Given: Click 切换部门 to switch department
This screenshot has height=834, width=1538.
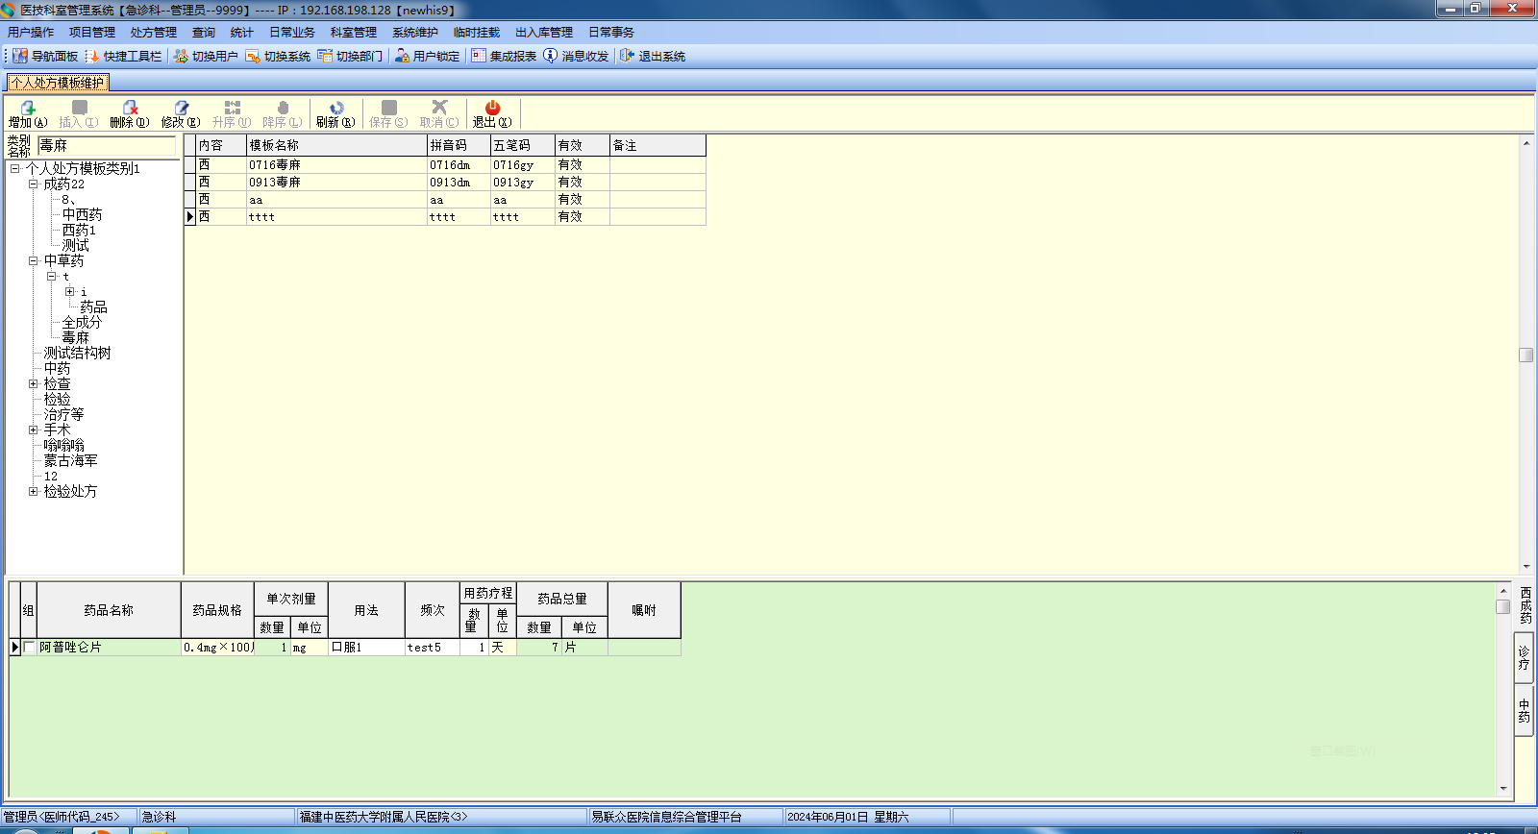Looking at the screenshot, I should point(350,56).
